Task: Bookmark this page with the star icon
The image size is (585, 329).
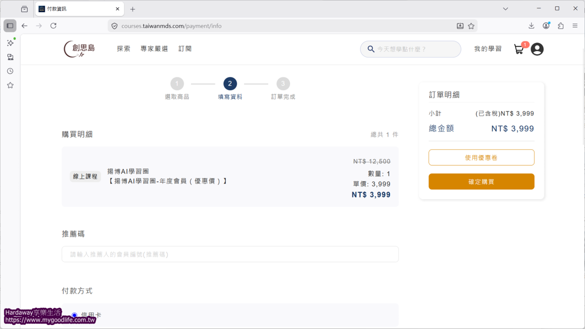Action: 471,26
